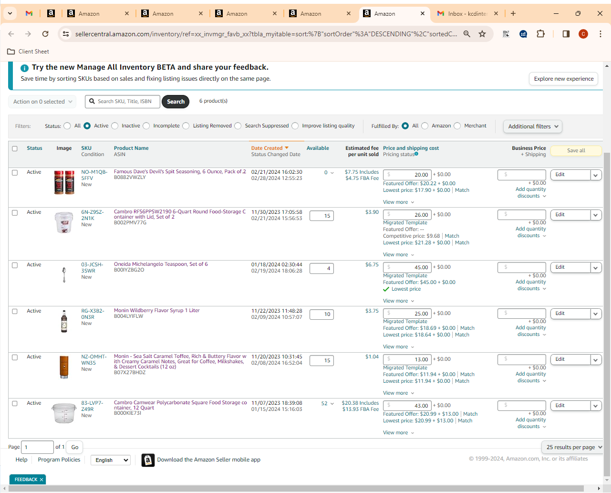Open the pinned Gmail tab
Screen dimensions: 611x493
[x=29, y=13]
